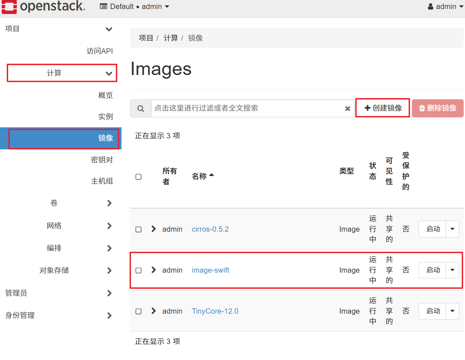Open 访问API in the sidebar

point(99,51)
